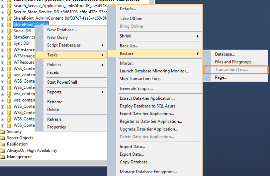Choose Export Data-tier Application...
Screen dimensions: 270x176
click(155, 114)
